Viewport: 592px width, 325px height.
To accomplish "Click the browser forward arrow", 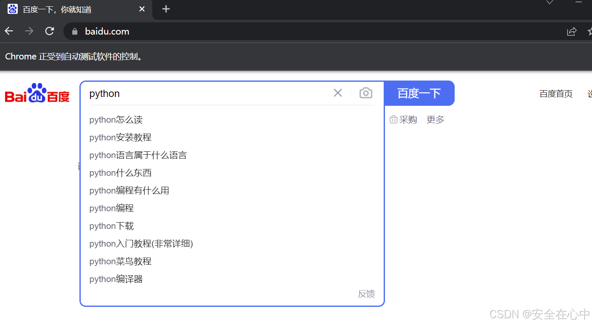I will pyautogui.click(x=29, y=31).
